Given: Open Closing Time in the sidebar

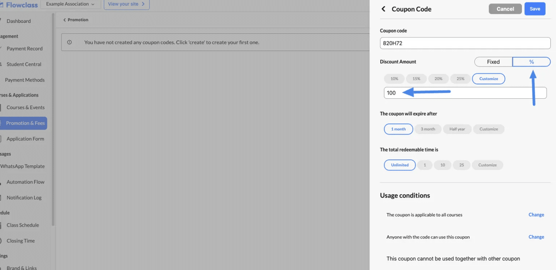Looking at the screenshot, I should 20,241.
